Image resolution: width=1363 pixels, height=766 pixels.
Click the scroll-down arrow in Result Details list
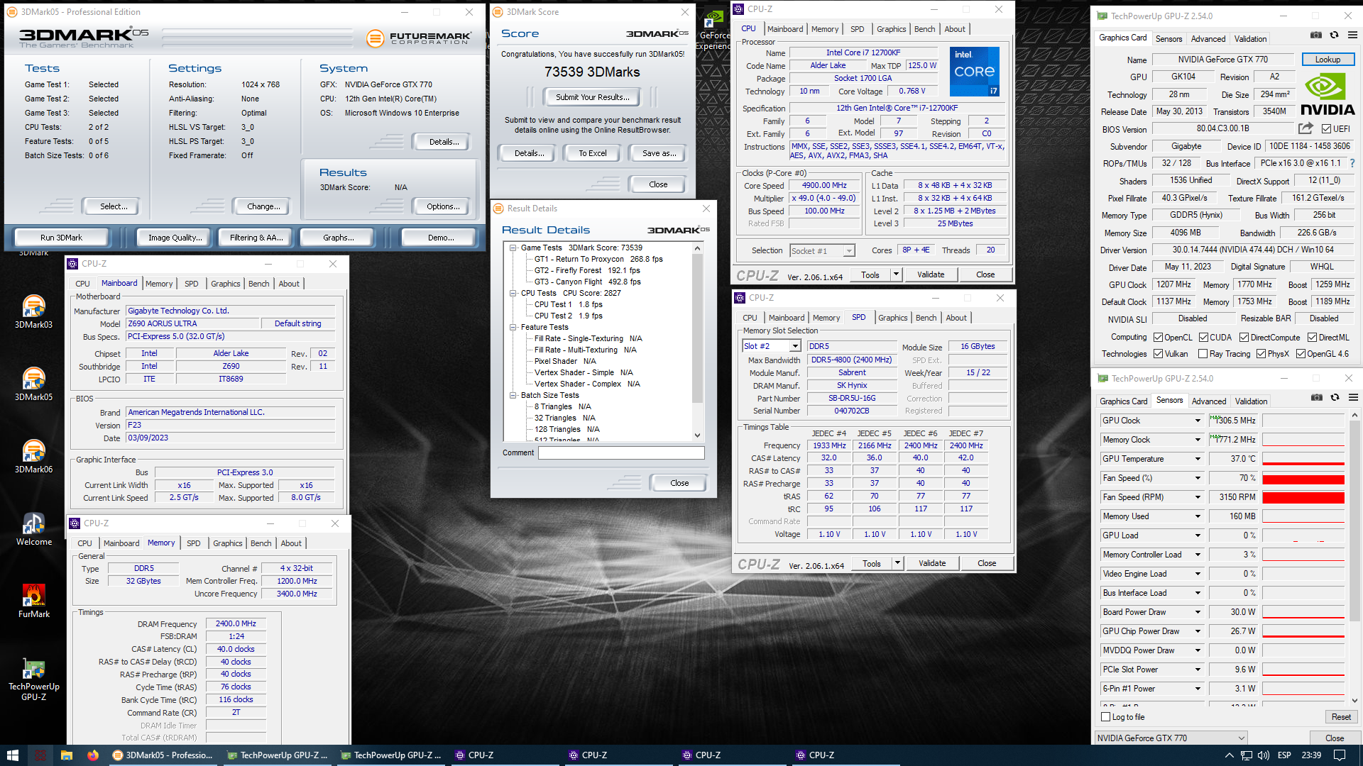(x=697, y=435)
